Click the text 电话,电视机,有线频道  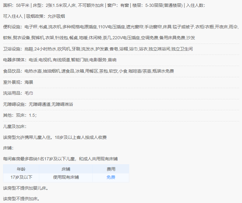[x=50, y=60]
